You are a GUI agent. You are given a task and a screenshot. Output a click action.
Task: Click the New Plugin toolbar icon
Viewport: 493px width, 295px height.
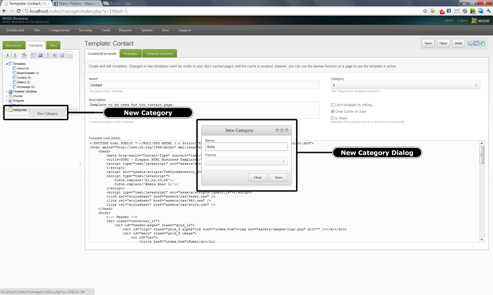pos(62,55)
